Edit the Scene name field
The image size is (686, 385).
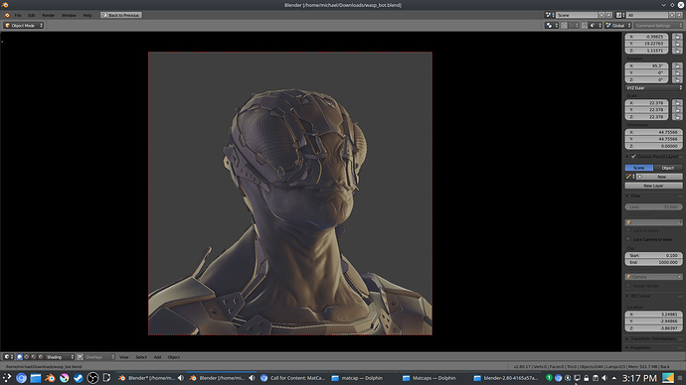tap(577, 15)
